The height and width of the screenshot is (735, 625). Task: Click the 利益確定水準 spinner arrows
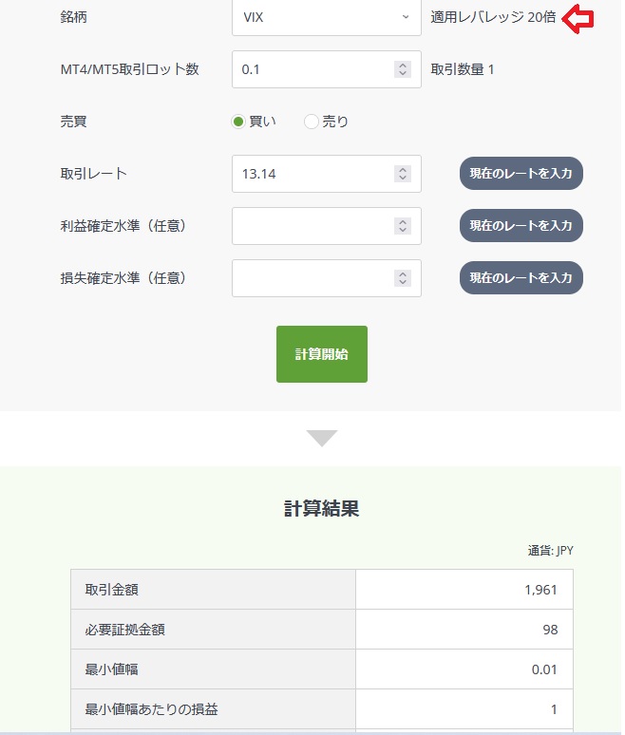coord(403,226)
